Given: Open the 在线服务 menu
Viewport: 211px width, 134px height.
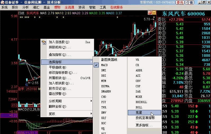Looking at the screenshot, I should (x=116, y=7).
